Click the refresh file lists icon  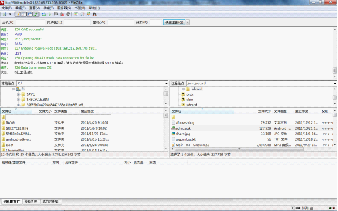coord(44,15)
